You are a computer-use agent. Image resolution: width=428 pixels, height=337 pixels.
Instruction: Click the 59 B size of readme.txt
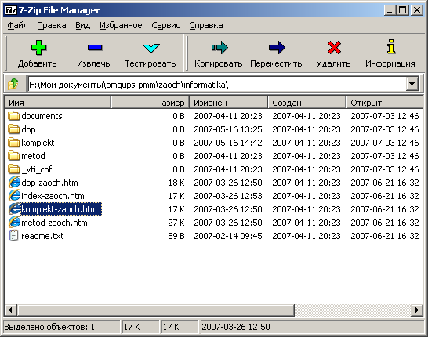pyautogui.click(x=176, y=236)
